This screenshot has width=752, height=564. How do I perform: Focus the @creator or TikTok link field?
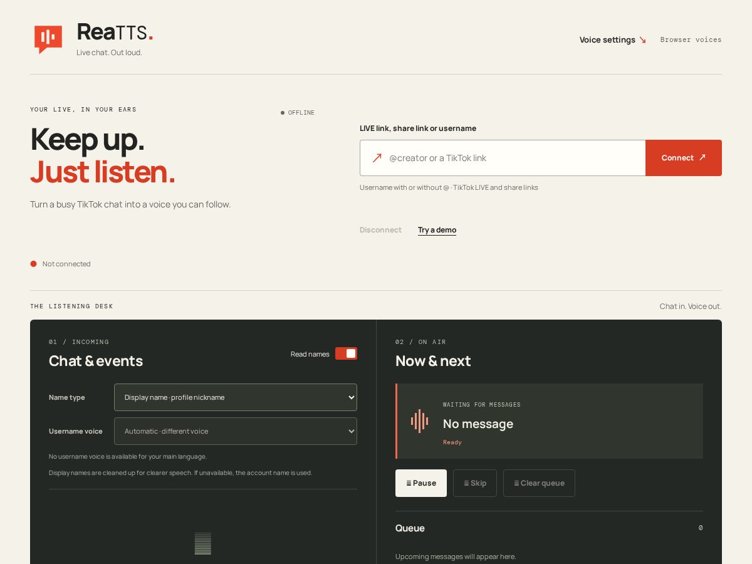point(503,158)
